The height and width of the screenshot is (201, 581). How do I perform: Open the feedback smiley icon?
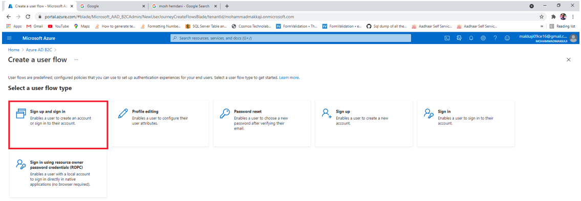coord(507,38)
